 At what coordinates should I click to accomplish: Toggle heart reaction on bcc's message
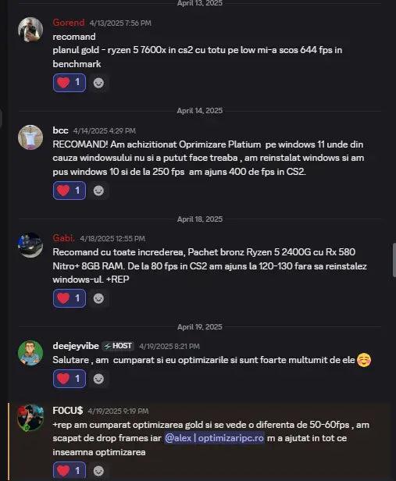point(70,191)
